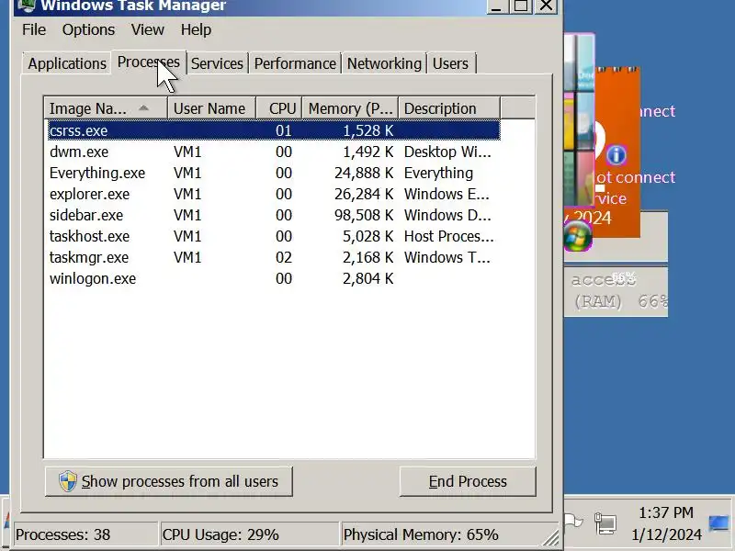
Task: Click the Host Proces... description cell
Action: (449, 236)
